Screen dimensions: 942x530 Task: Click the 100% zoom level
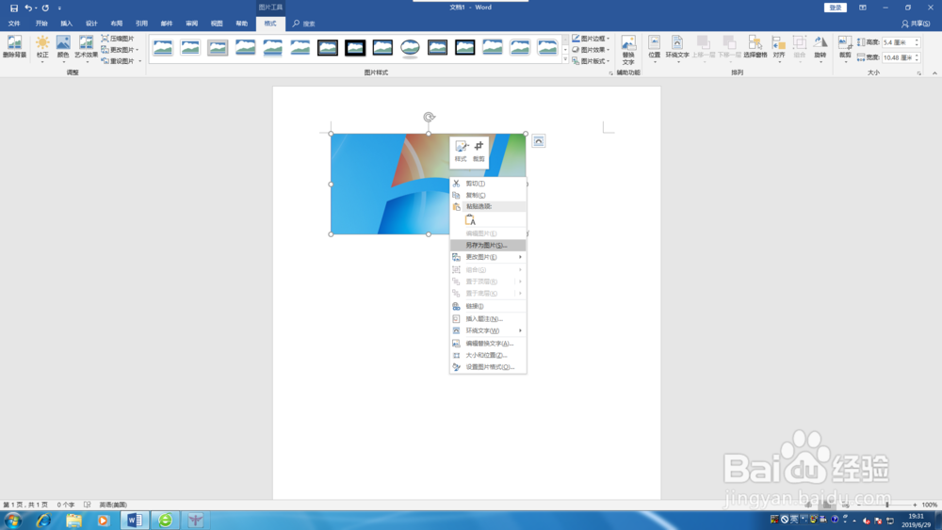click(930, 505)
